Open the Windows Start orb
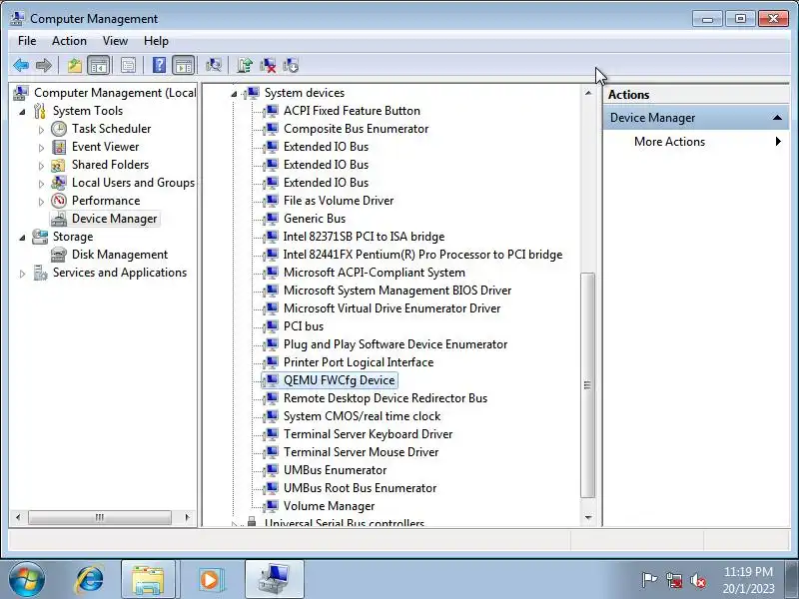Screen dimensions: 799x599 point(27,579)
